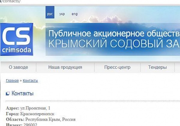Click the Область Республика Крым line
180x126 pixels.
tap(40, 119)
